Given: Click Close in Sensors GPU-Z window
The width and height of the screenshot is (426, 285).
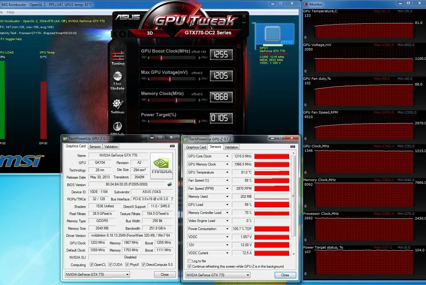Looking at the screenshot, I should 285,275.
